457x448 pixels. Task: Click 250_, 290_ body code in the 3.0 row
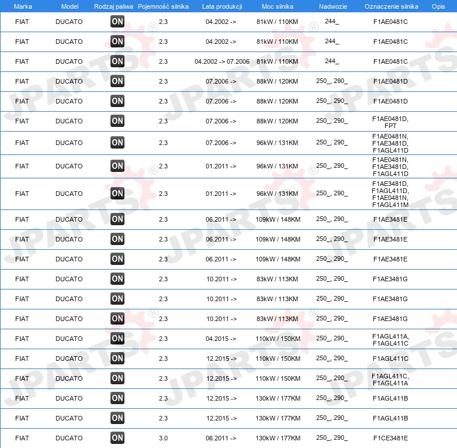click(332, 437)
